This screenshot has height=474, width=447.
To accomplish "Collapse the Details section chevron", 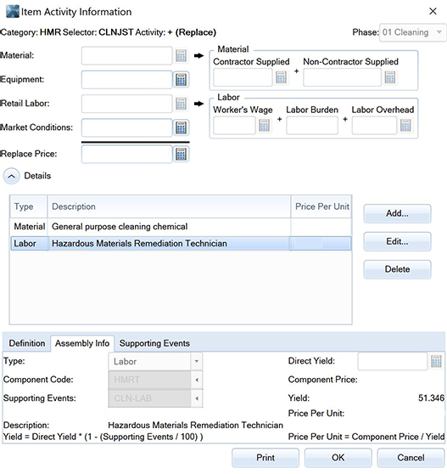I will coord(12,176).
